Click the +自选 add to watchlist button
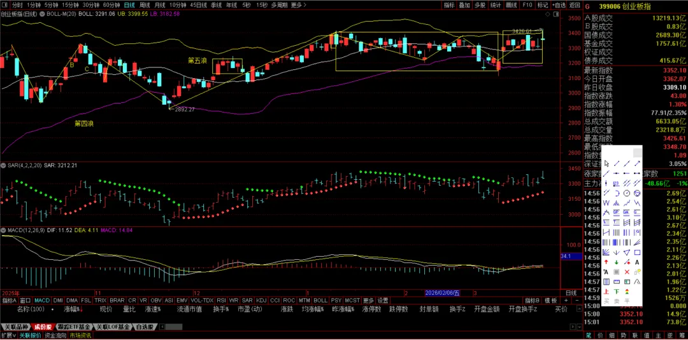The width and height of the screenshot is (688, 340). tap(559, 5)
